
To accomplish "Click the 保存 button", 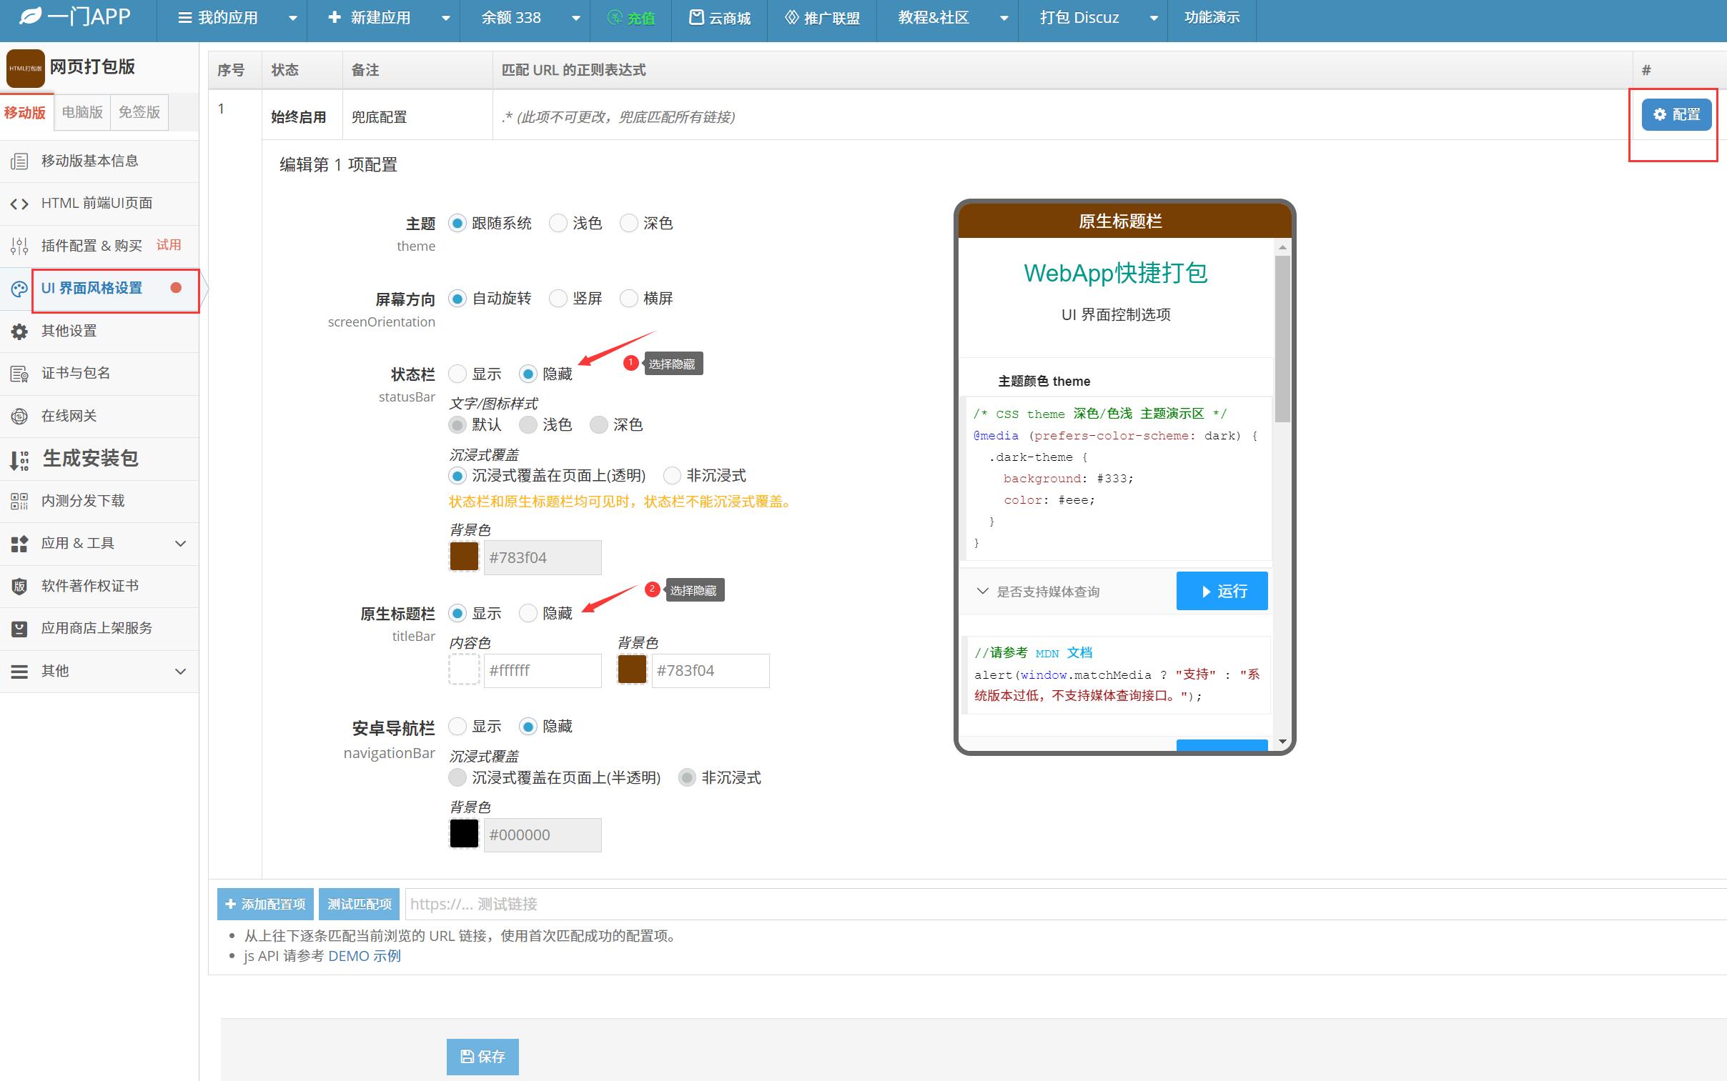I will tap(483, 1057).
